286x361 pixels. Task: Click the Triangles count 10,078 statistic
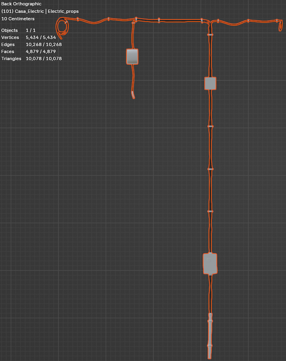point(44,59)
